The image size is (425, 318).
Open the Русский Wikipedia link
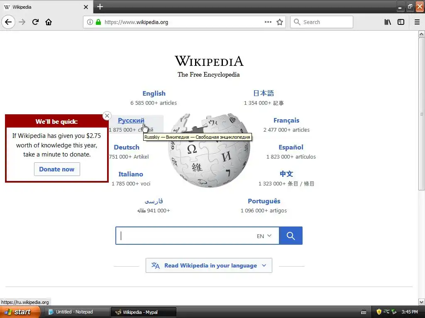tap(131, 120)
